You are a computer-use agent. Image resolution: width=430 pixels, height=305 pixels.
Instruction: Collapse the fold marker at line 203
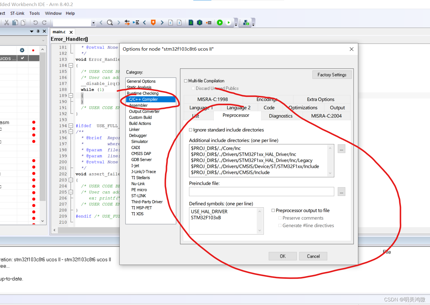(x=71, y=180)
